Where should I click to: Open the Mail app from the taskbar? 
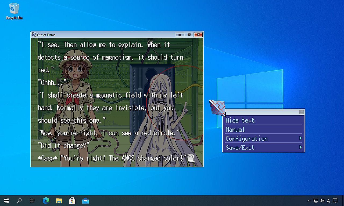85,201
